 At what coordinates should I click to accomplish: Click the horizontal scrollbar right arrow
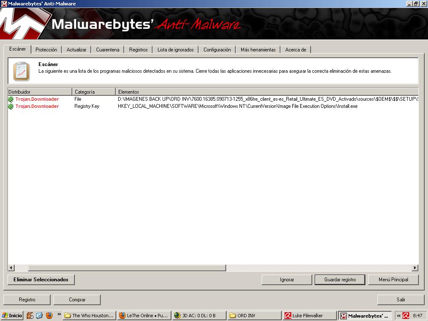click(415, 268)
